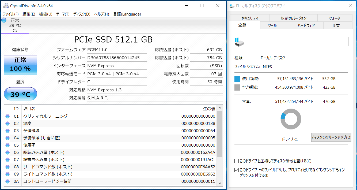This screenshot has width=357, height=190.
Task: Open the ディスク(D) menu
Action: (82, 14)
